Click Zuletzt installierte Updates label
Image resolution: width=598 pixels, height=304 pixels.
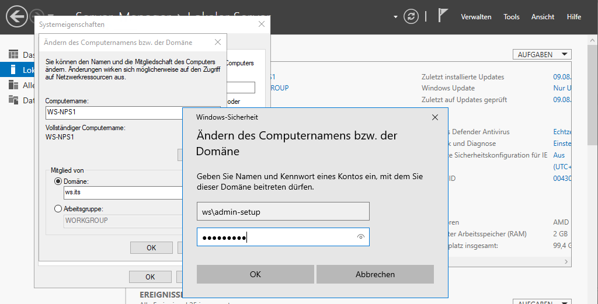pos(463,77)
